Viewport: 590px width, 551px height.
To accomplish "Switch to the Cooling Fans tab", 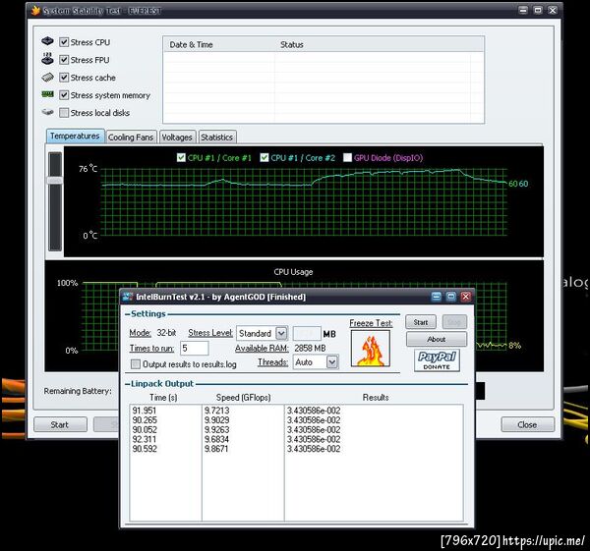I will (131, 138).
